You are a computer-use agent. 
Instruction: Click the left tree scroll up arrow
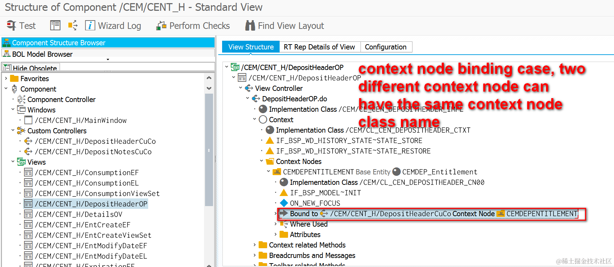[209, 78]
